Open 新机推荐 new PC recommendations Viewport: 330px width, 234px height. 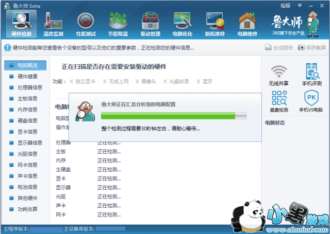pos(215,24)
